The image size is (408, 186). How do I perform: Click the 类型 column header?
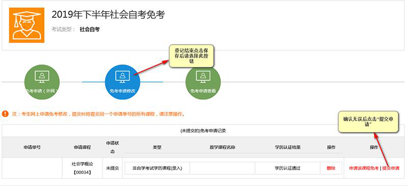[x=157, y=147]
